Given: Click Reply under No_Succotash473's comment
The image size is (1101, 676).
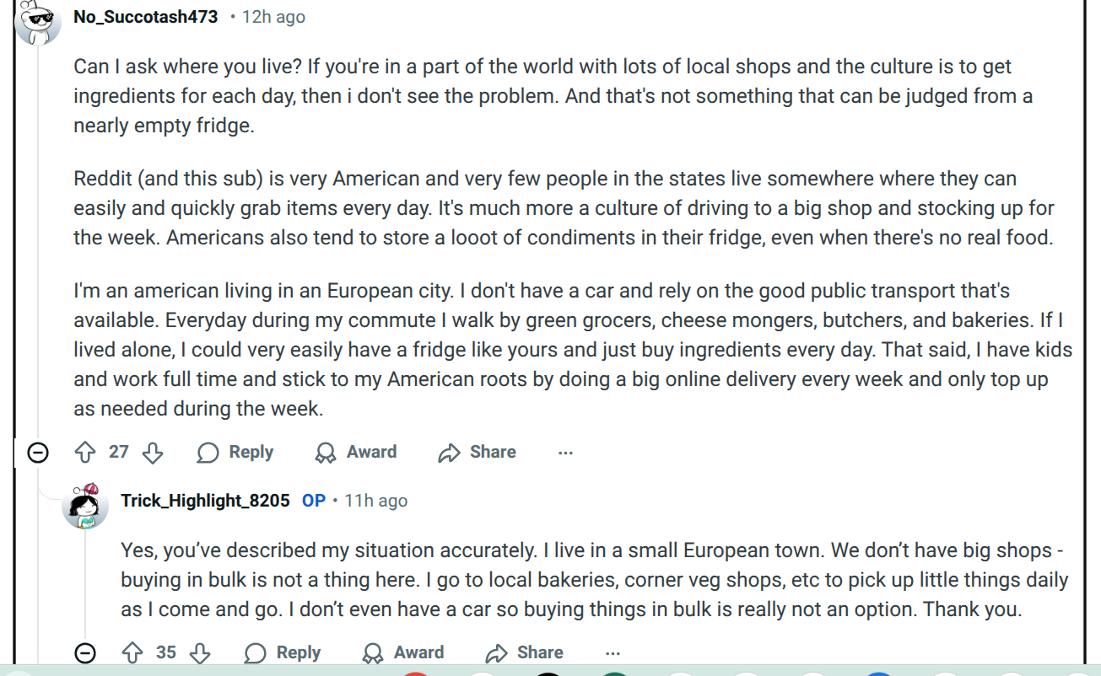Looking at the screenshot, I should (x=235, y=453).
